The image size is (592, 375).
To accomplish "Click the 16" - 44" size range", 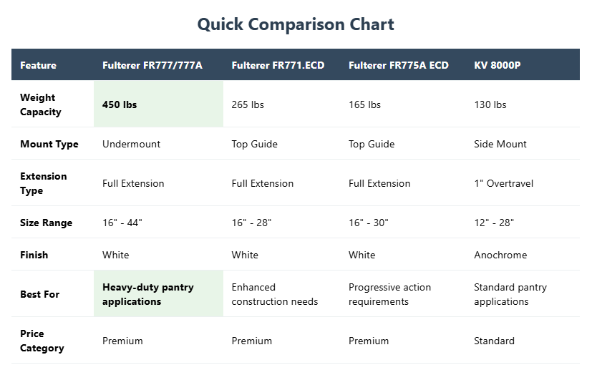I will (122, 223).
